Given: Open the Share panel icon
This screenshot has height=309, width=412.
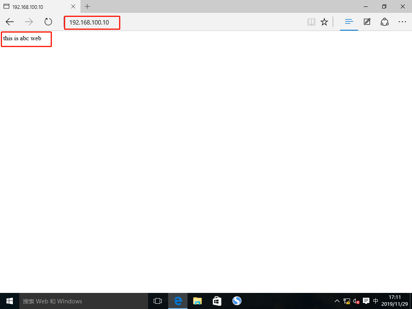Looking at the screenshot, I should (x=384, y=22).
